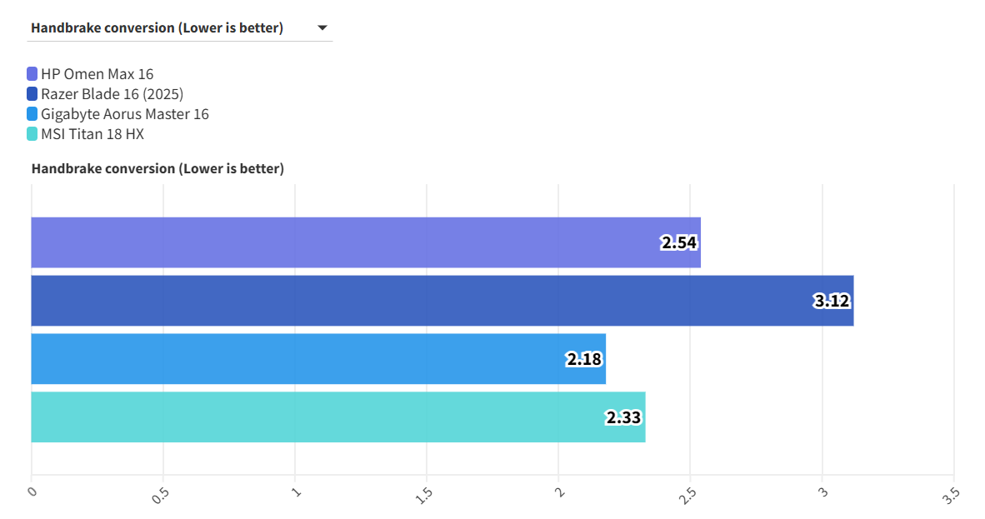The height and width of the screenshot is (519, 985).
Task: Click the Gigabyte Aorus Master legend swatch
Action: (x=32, y=114)
